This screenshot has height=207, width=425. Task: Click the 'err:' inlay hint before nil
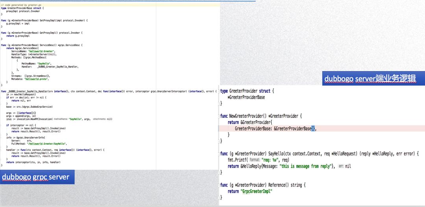(341, 166)
